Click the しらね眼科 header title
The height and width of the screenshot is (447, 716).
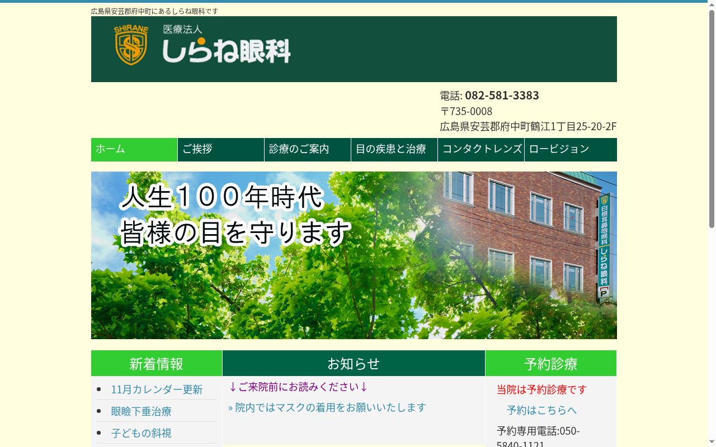[227, 51]
